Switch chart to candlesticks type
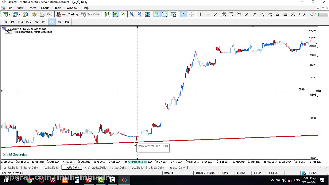The height and width of the screenshot is (185, 329). click(x=115, y=14)
